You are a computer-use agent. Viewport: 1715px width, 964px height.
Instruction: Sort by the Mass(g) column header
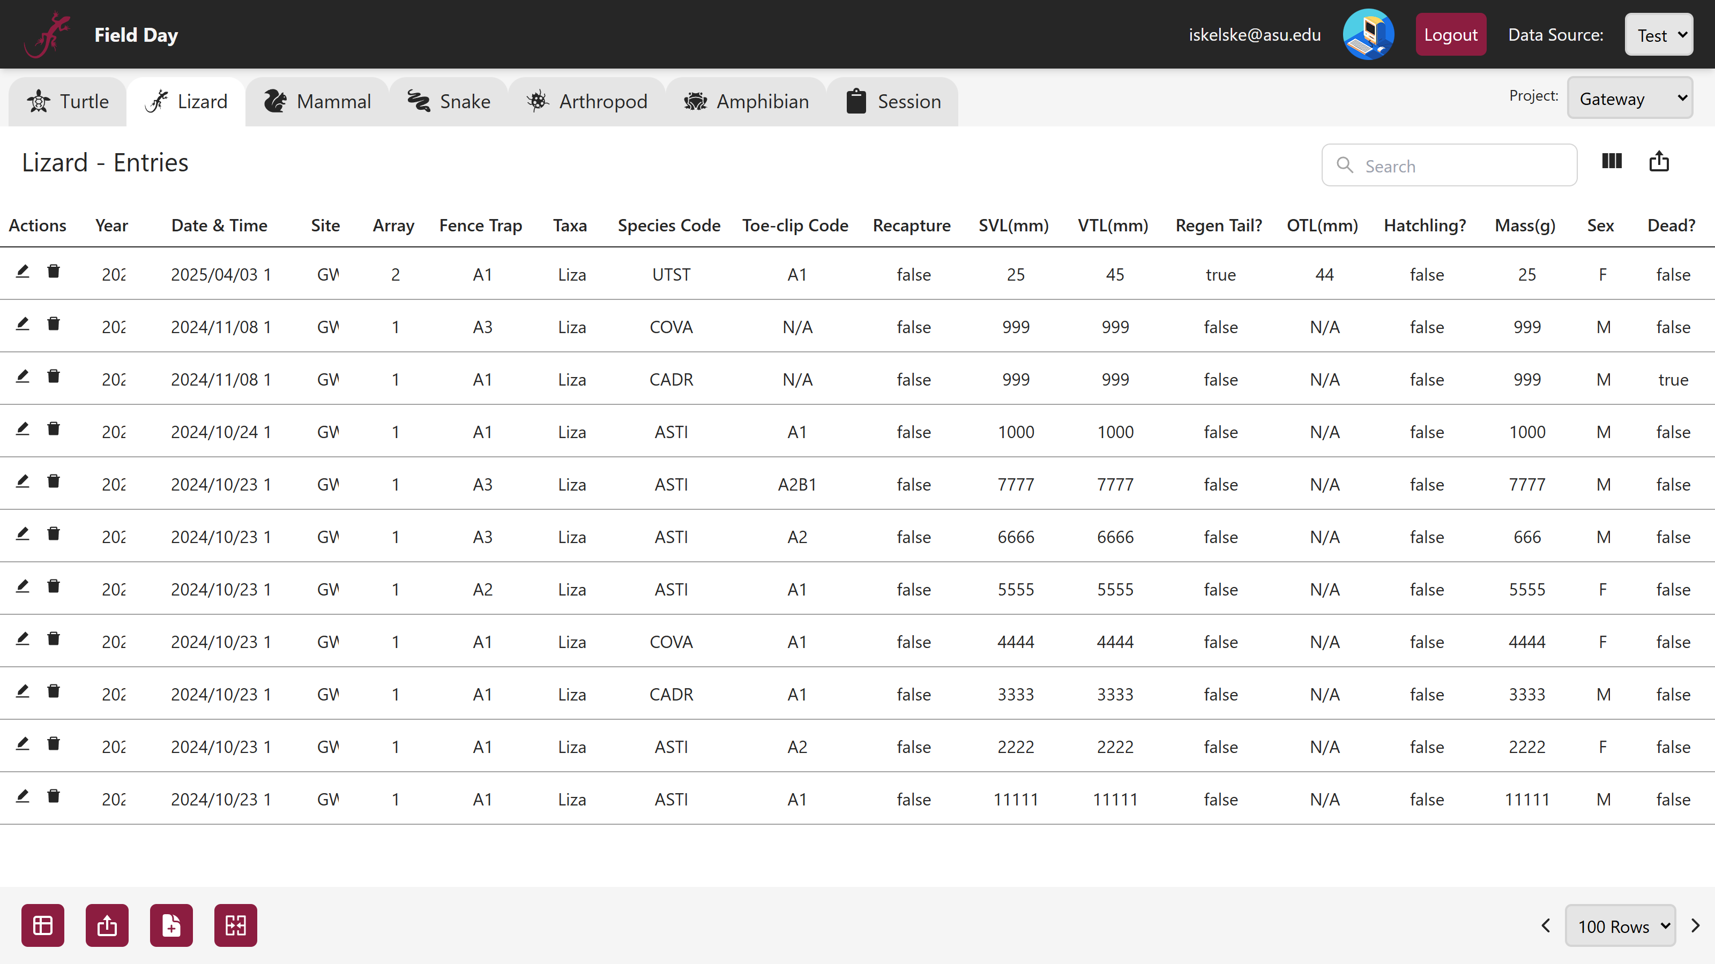pos(1525,225)
